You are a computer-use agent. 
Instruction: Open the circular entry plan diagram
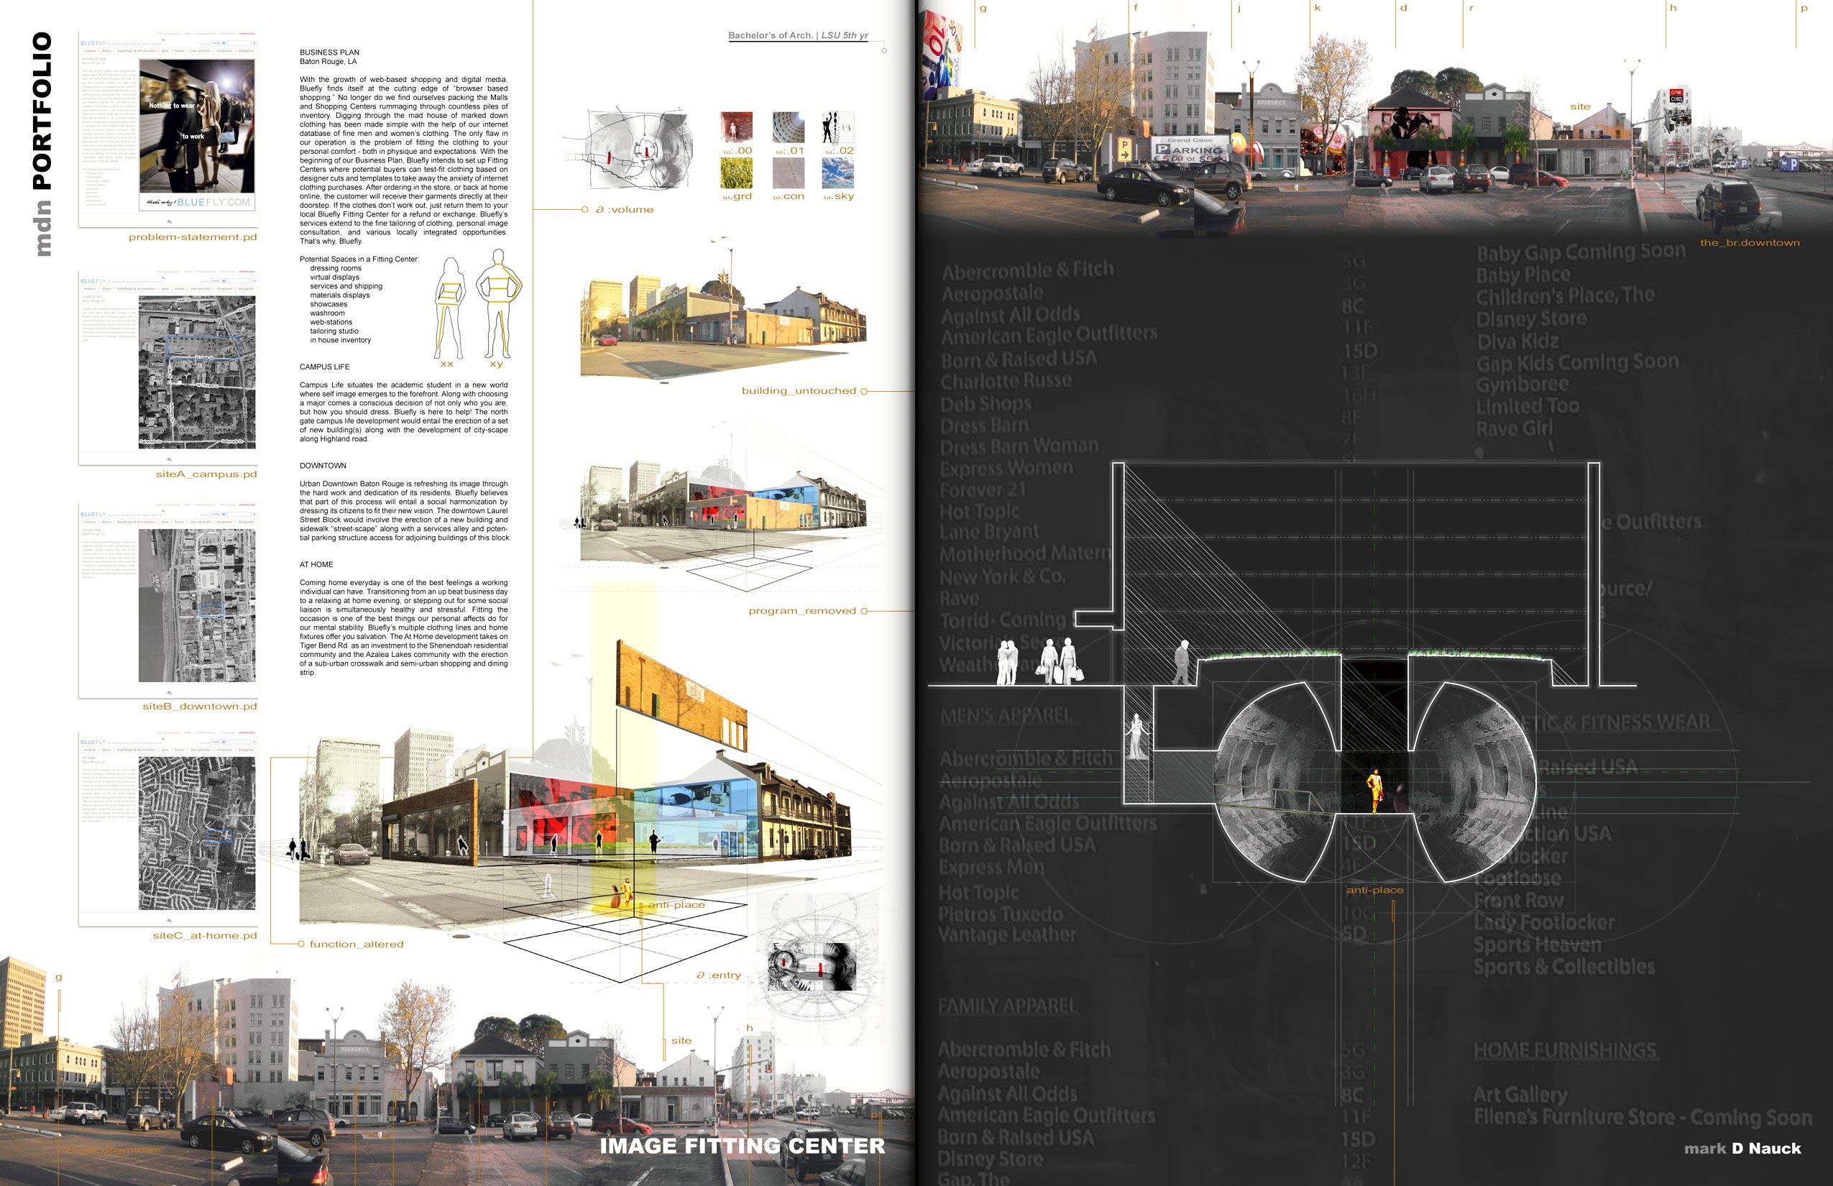coord(818,966)
